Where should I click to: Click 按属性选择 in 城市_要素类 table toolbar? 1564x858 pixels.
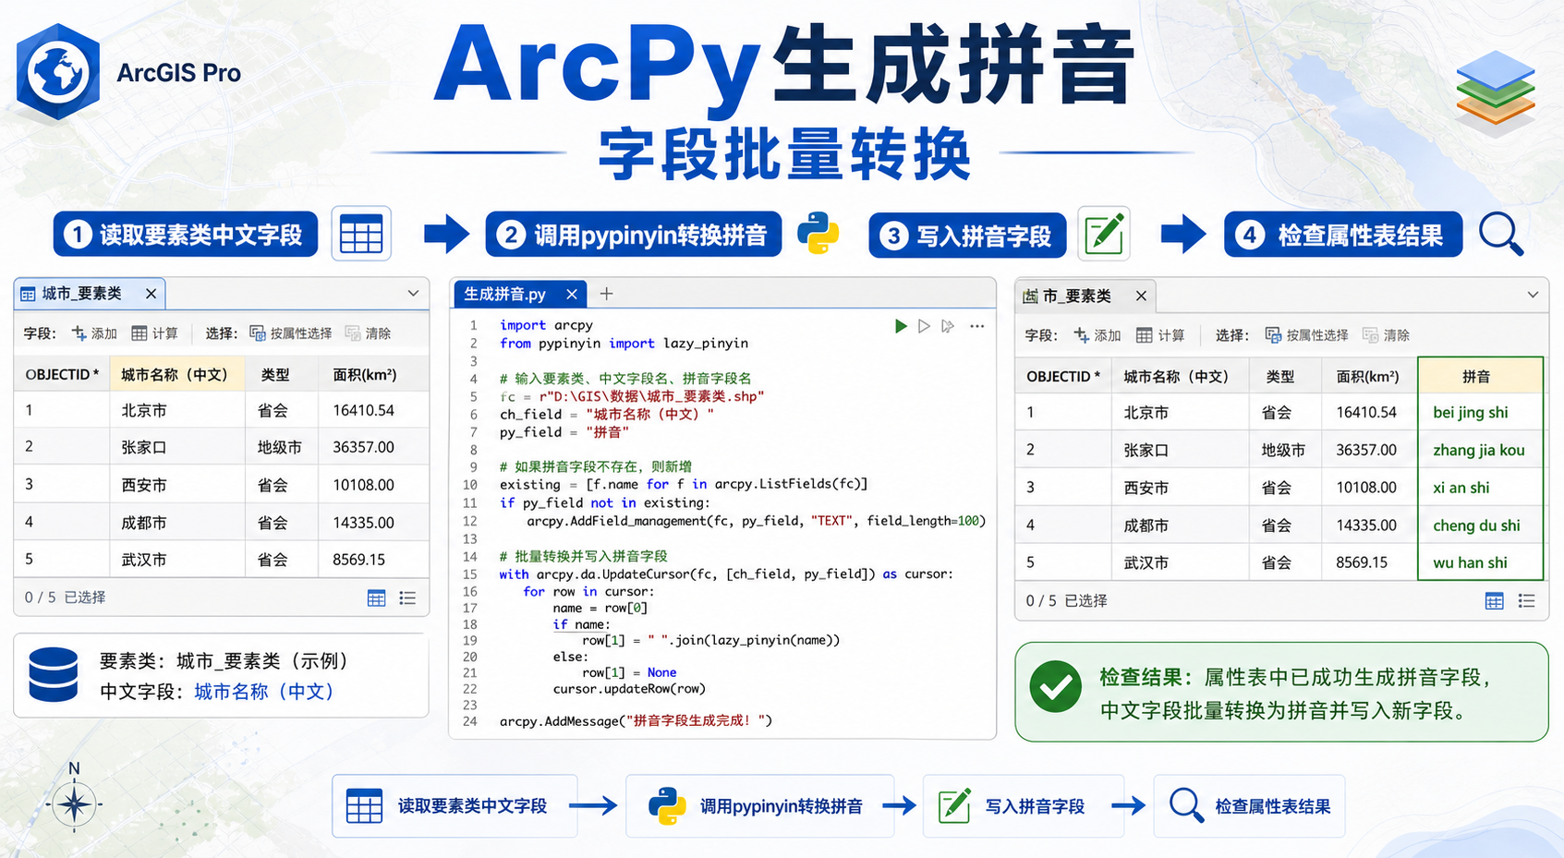click(x=291, y=333)
